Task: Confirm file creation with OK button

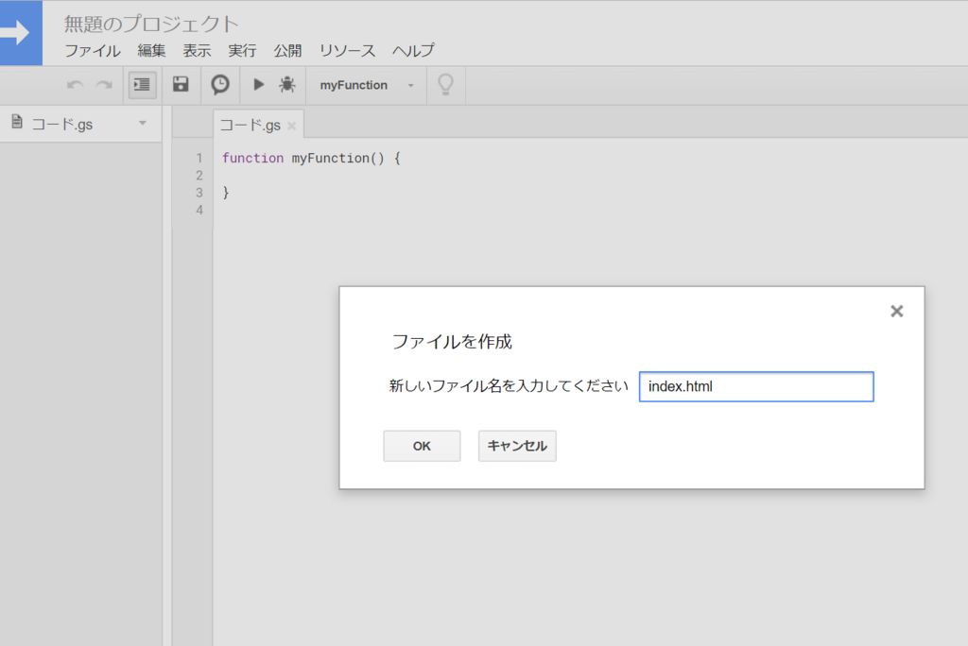Action: [x=422, y=446]
